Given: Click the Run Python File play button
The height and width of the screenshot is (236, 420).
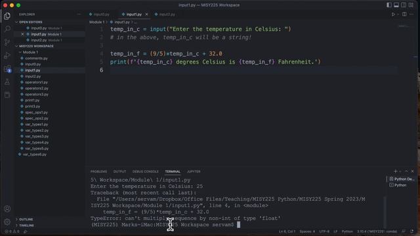Looking at the screenshot, I should [x=393, y=14].
